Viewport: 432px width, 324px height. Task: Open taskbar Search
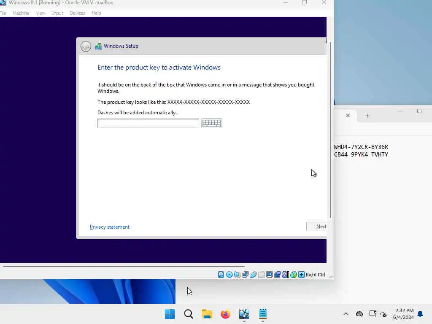click(x=189, y=314)
